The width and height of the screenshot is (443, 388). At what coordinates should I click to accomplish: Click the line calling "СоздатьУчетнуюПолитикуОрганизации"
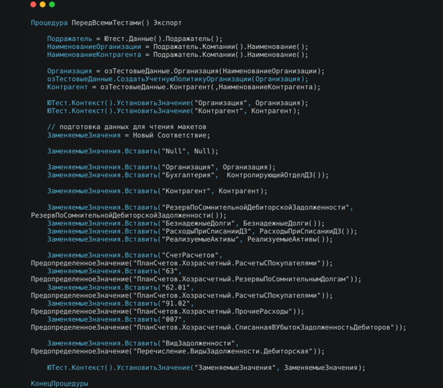[x=177, y=79]
